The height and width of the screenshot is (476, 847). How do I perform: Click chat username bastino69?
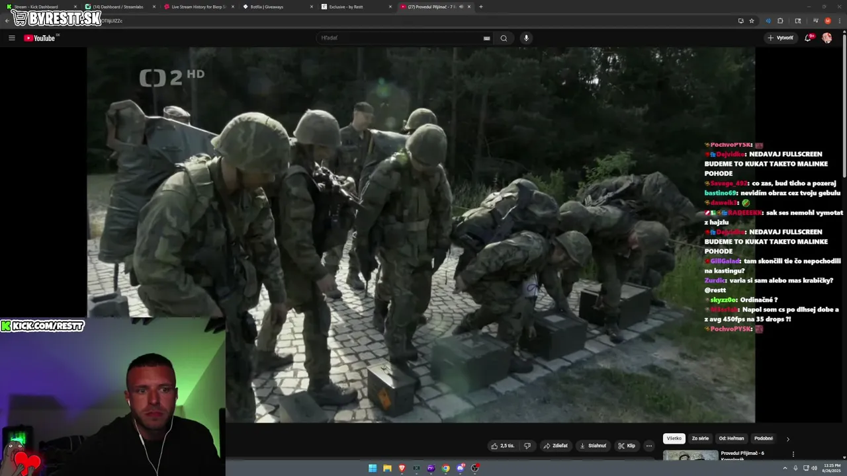coord(721,193)
